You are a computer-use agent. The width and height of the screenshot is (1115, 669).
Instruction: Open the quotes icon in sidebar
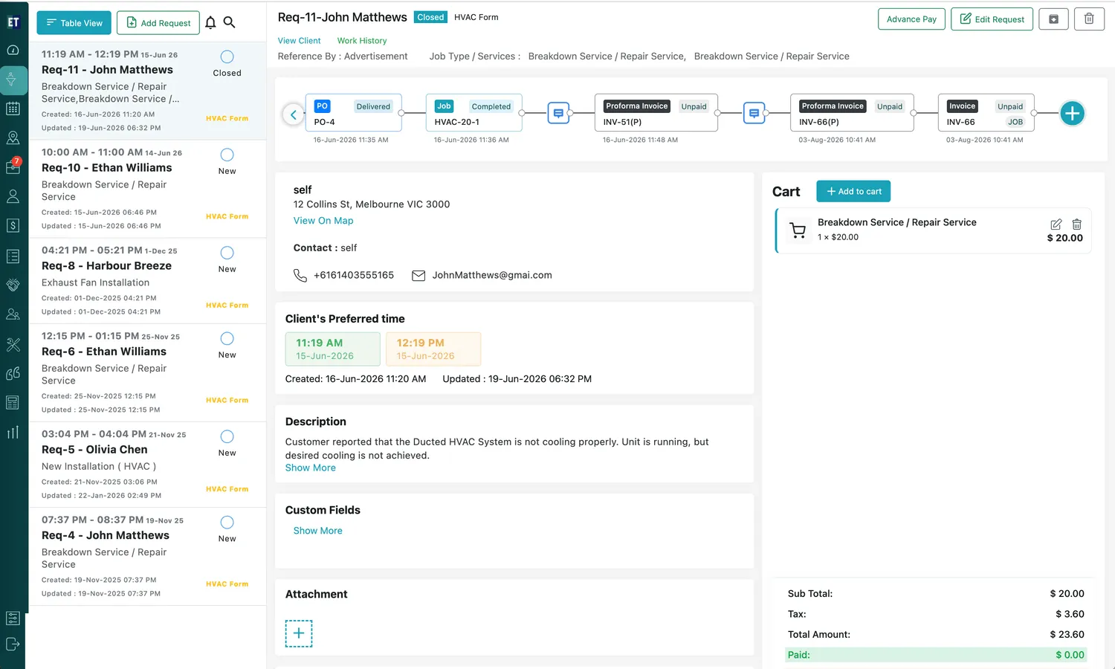coord(13,373)
